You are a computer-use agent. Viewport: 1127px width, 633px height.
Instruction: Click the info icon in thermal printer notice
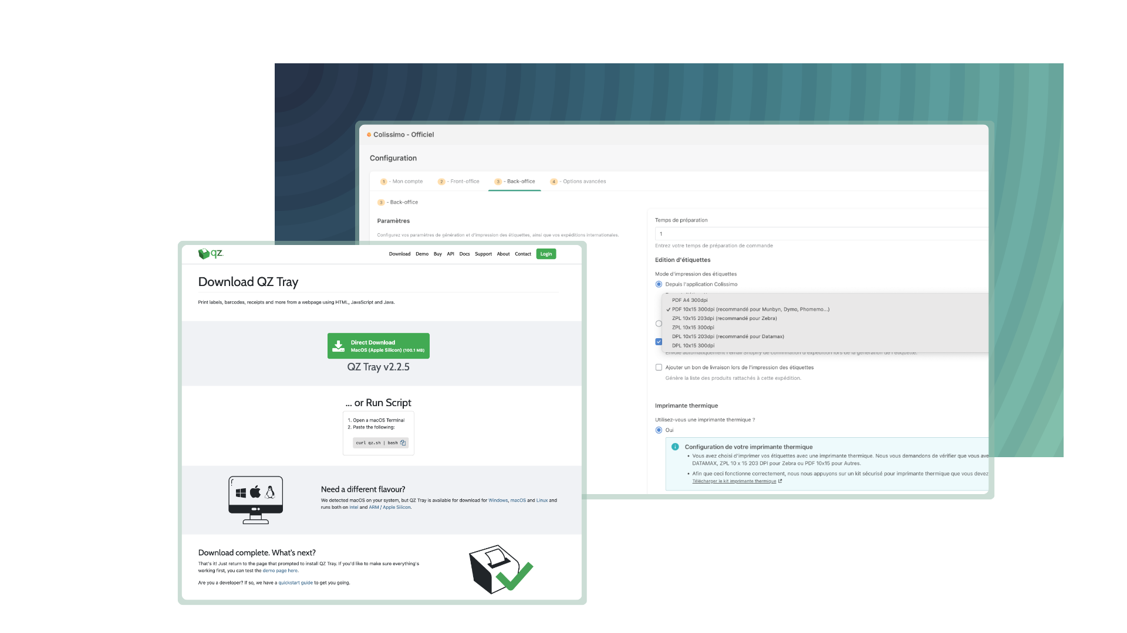tap(675, 447)
